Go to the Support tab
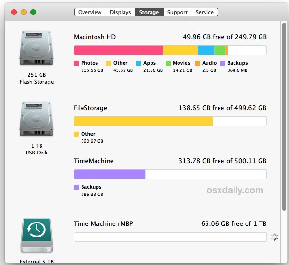 coord(178,12)
